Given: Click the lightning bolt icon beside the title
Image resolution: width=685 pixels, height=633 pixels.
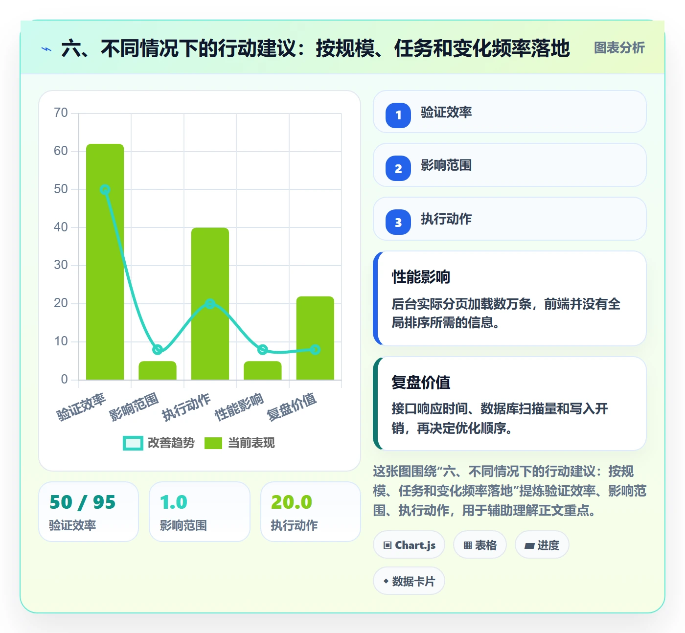Looking at the screenshot, I should click(x=46, y=49).
